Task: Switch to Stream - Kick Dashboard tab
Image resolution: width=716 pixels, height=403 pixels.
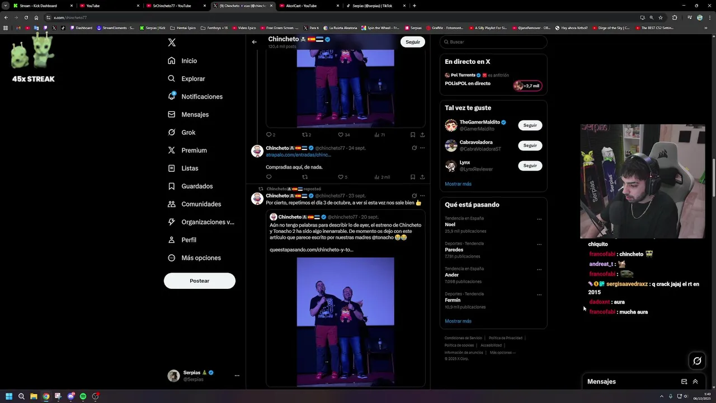Action: (x=43, y=6)
